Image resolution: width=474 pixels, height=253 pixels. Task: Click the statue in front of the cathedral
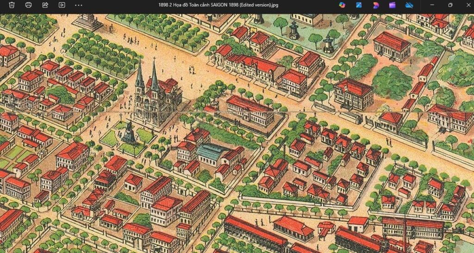[128, 133]
